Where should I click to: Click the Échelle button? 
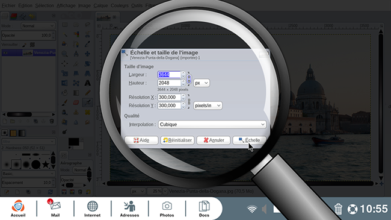tap(250, 140)
